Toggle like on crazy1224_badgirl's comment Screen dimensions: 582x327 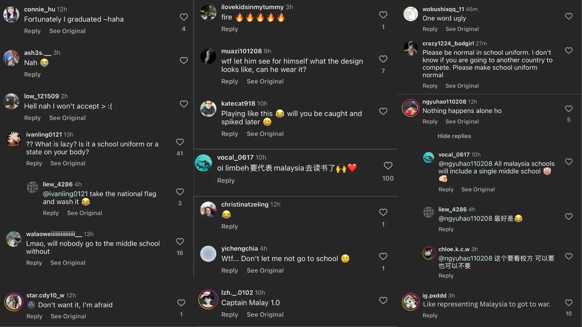(569, 51)
